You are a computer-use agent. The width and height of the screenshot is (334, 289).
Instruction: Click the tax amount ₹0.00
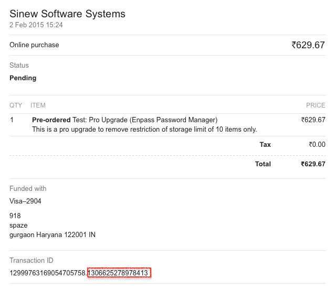(x=317, y=145)
